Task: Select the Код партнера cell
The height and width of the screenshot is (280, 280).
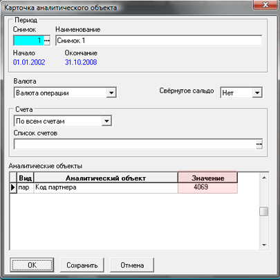Action: click(106, 187)
